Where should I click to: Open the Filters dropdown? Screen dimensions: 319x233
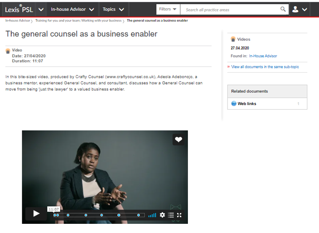(168, 9)
